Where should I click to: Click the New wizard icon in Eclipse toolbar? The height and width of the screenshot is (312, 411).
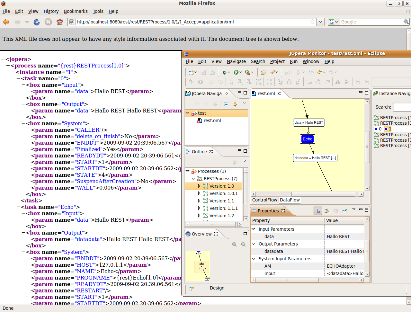[x=191, y=72]
